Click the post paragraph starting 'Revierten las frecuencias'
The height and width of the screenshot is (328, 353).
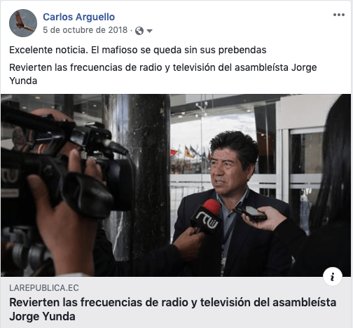click(163, 74)
